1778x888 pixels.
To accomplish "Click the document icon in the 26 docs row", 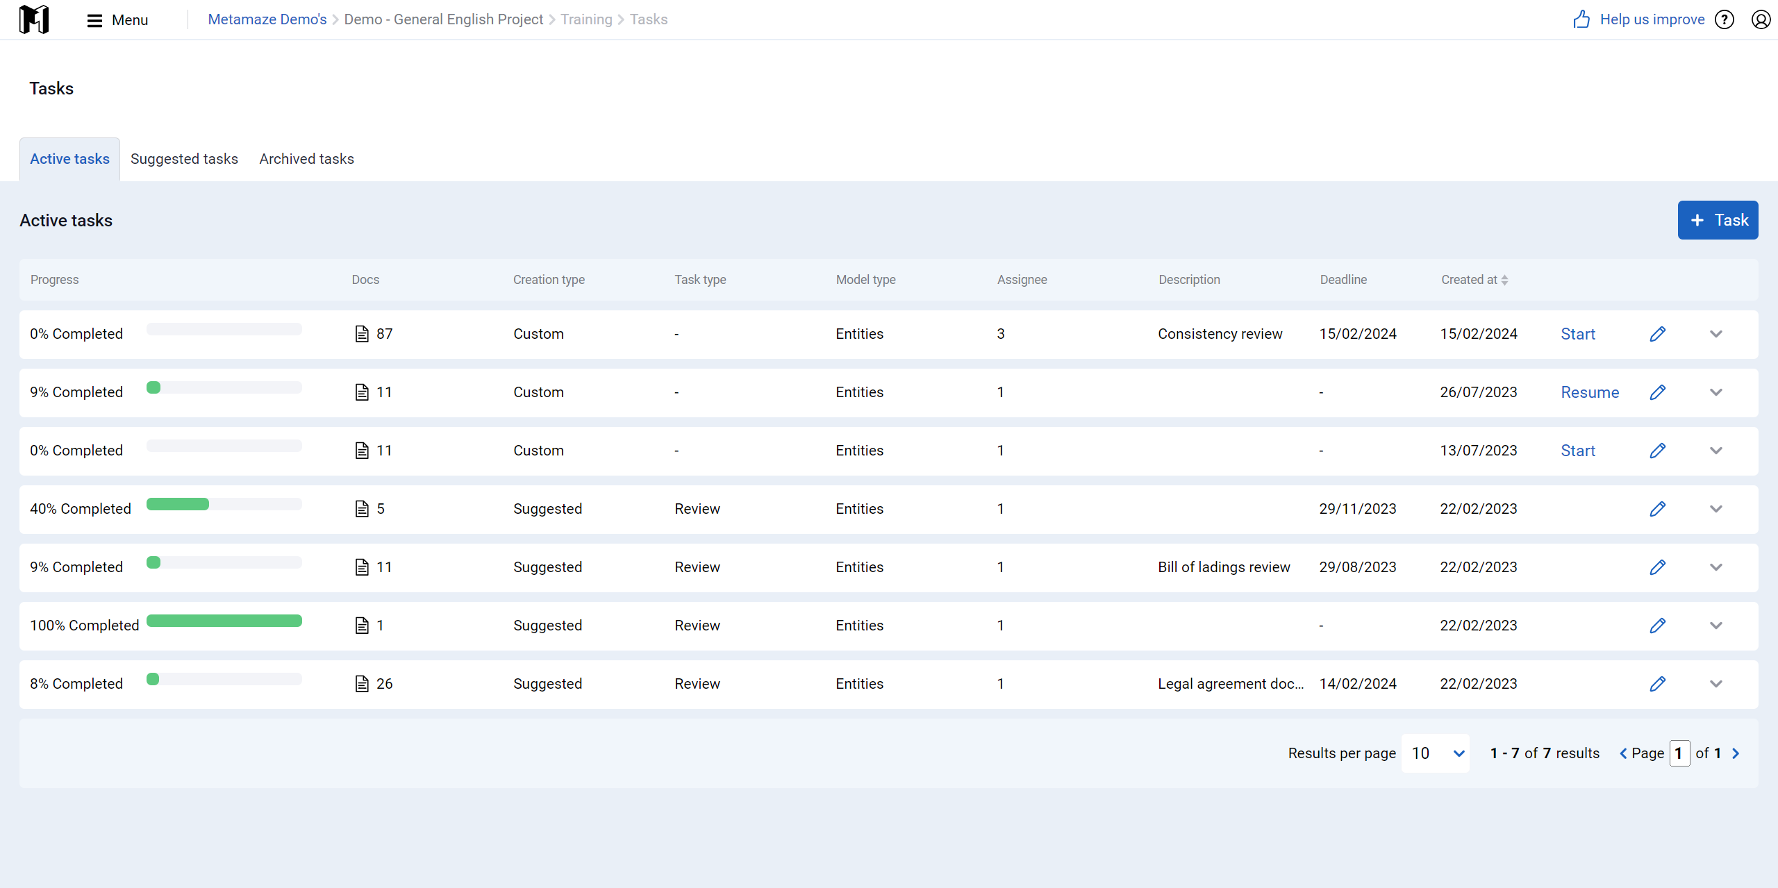I will point(362,684).
